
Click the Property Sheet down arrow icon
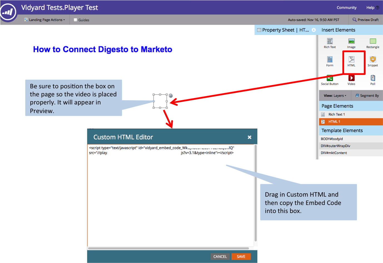tap(314, 30)
